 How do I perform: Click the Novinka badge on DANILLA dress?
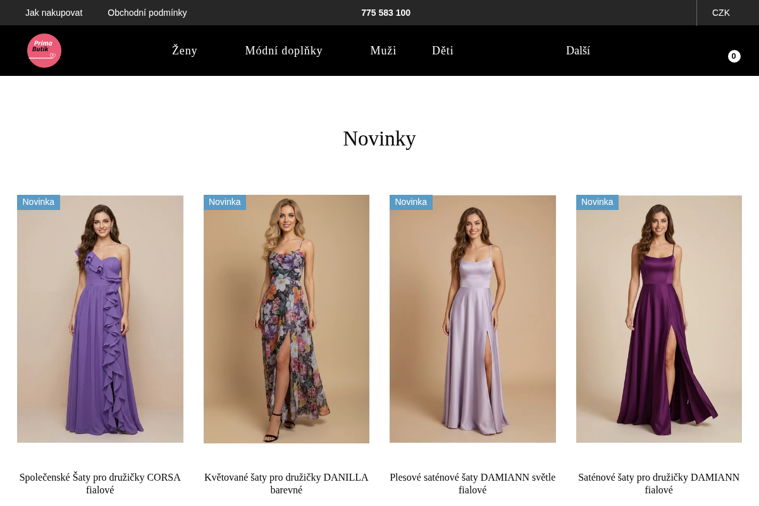[225, 202]
